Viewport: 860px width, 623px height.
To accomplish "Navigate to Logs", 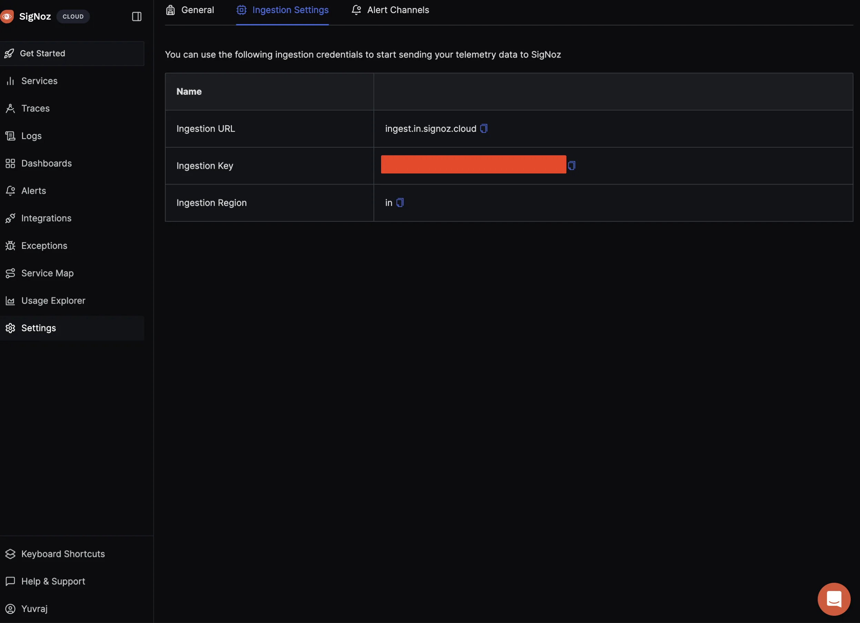I will tap(31, 136).
